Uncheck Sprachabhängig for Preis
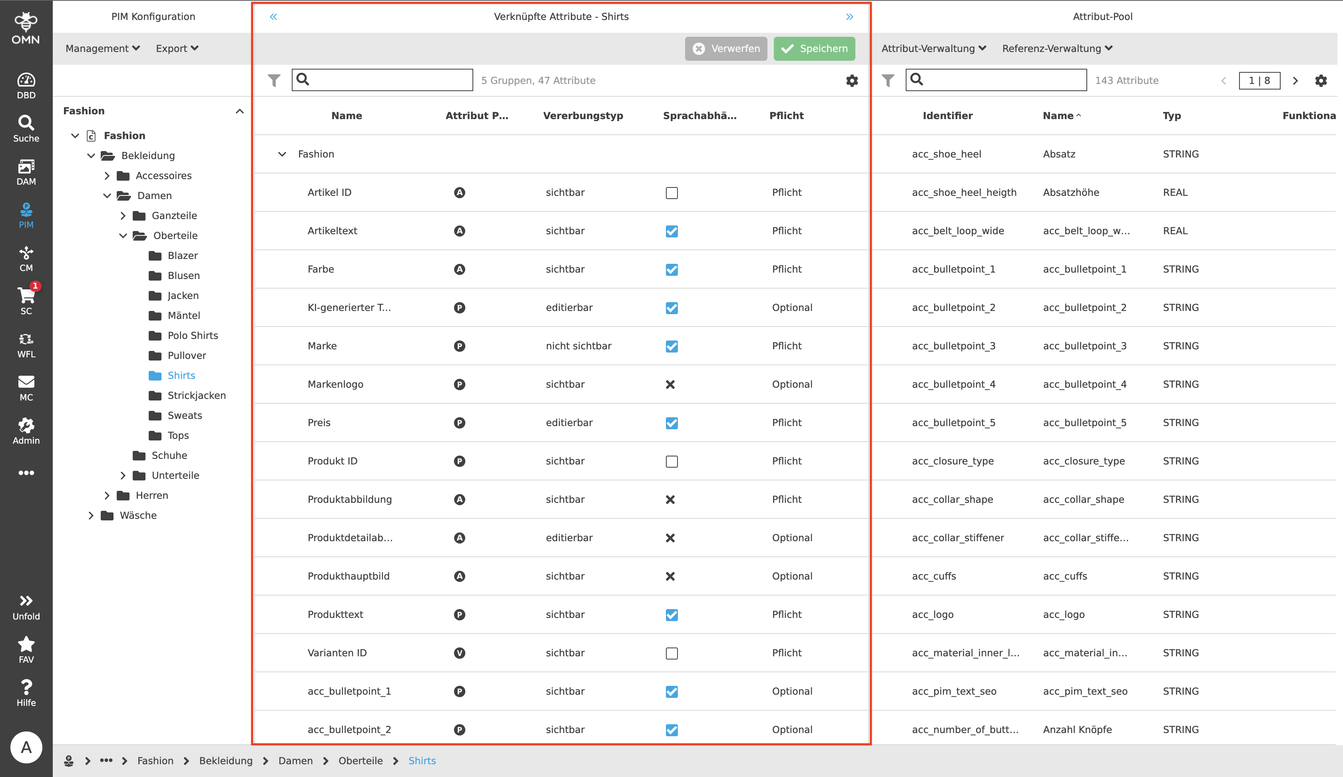Image resolution: width=1343 pixels, height=777 pixels. click(671, 423)
